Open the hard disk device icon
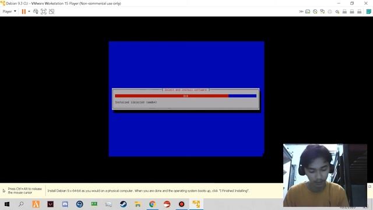The height and width of the screenshot is (210, 373). pyautogui.click(x=308, y=12)
